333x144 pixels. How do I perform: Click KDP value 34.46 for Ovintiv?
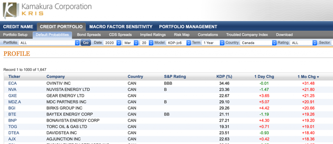[224, 83]
